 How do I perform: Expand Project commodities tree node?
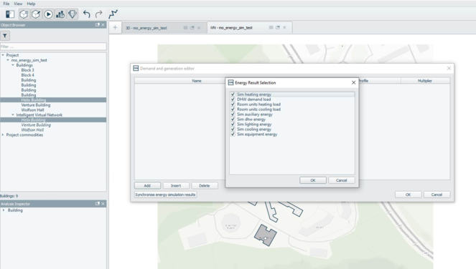click(3, 135)
